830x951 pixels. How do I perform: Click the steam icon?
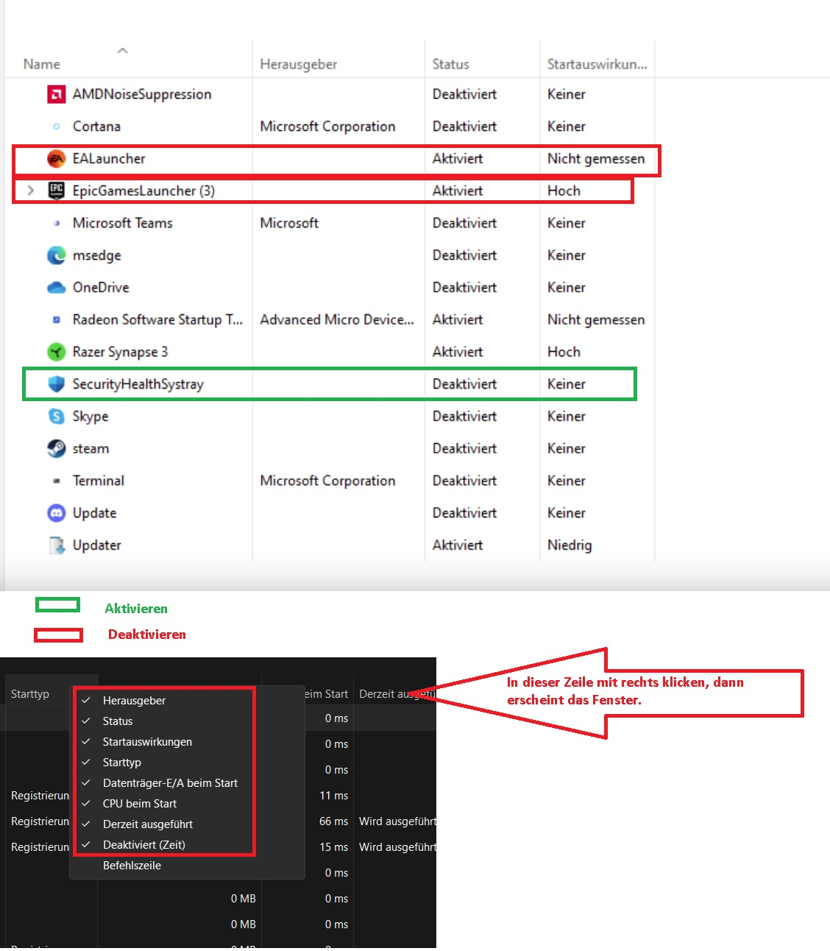[x=56, y=448]
